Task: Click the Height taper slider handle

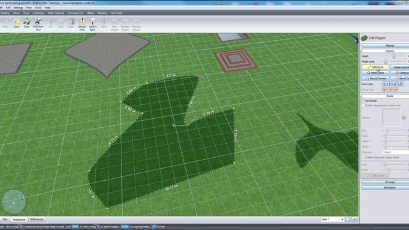Action: pyautogui.click(x=385, y=61)
